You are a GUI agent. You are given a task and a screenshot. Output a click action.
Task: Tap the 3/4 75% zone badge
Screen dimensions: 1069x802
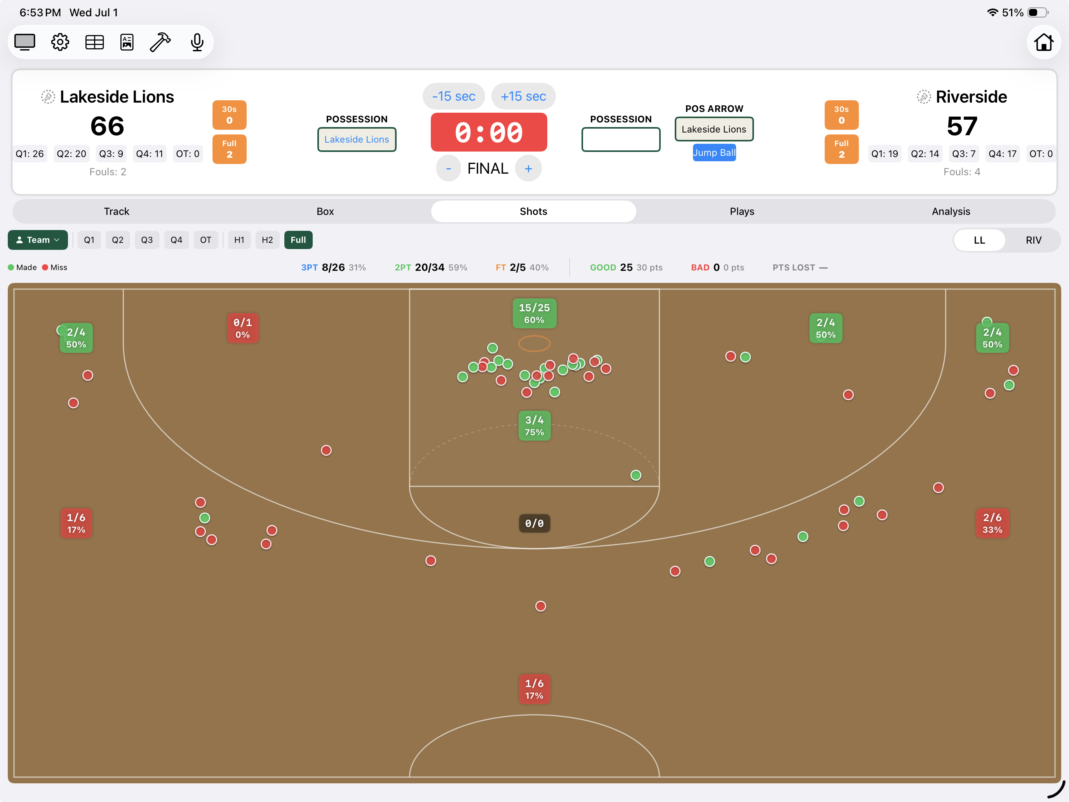pos(534,425)
